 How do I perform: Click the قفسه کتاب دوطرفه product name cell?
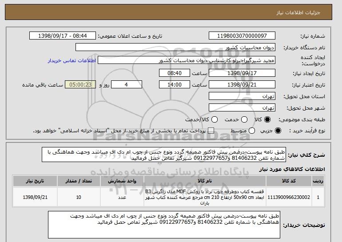[x=205, y=197]
